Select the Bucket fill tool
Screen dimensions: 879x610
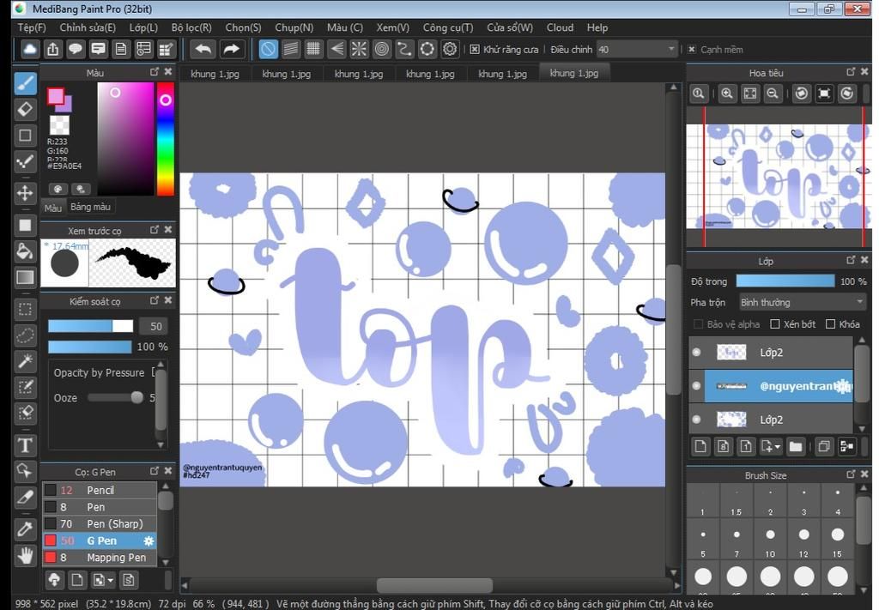pyautogui.click(x=25, y=251)
